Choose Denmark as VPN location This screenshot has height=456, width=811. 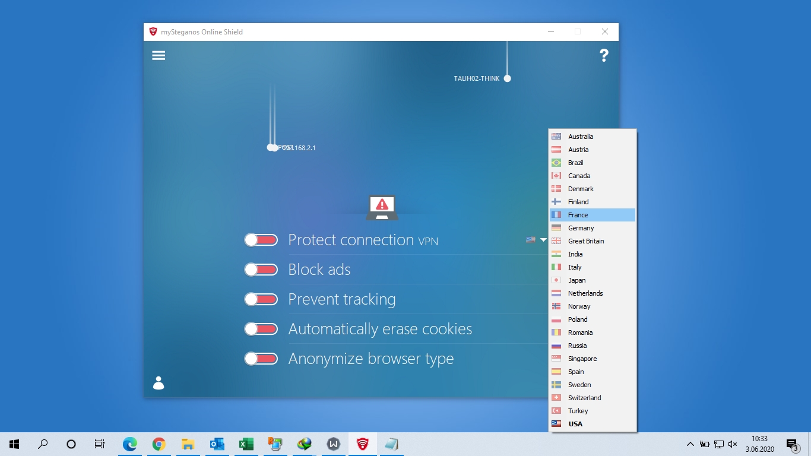tap(593, 189)
